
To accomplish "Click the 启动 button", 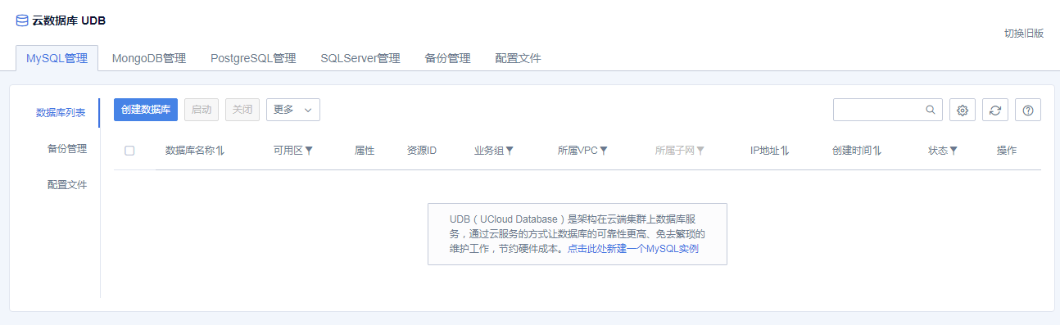I will pyautogui.click(x=202, y=110).
